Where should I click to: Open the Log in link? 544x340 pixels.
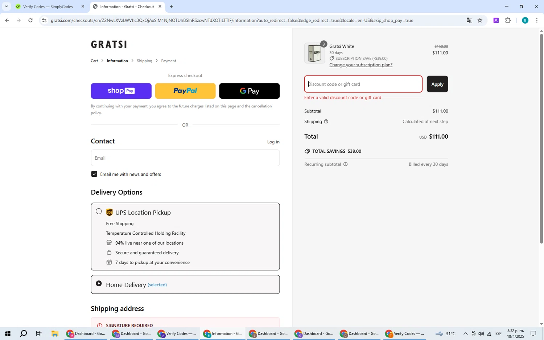[x=273, y=142]
